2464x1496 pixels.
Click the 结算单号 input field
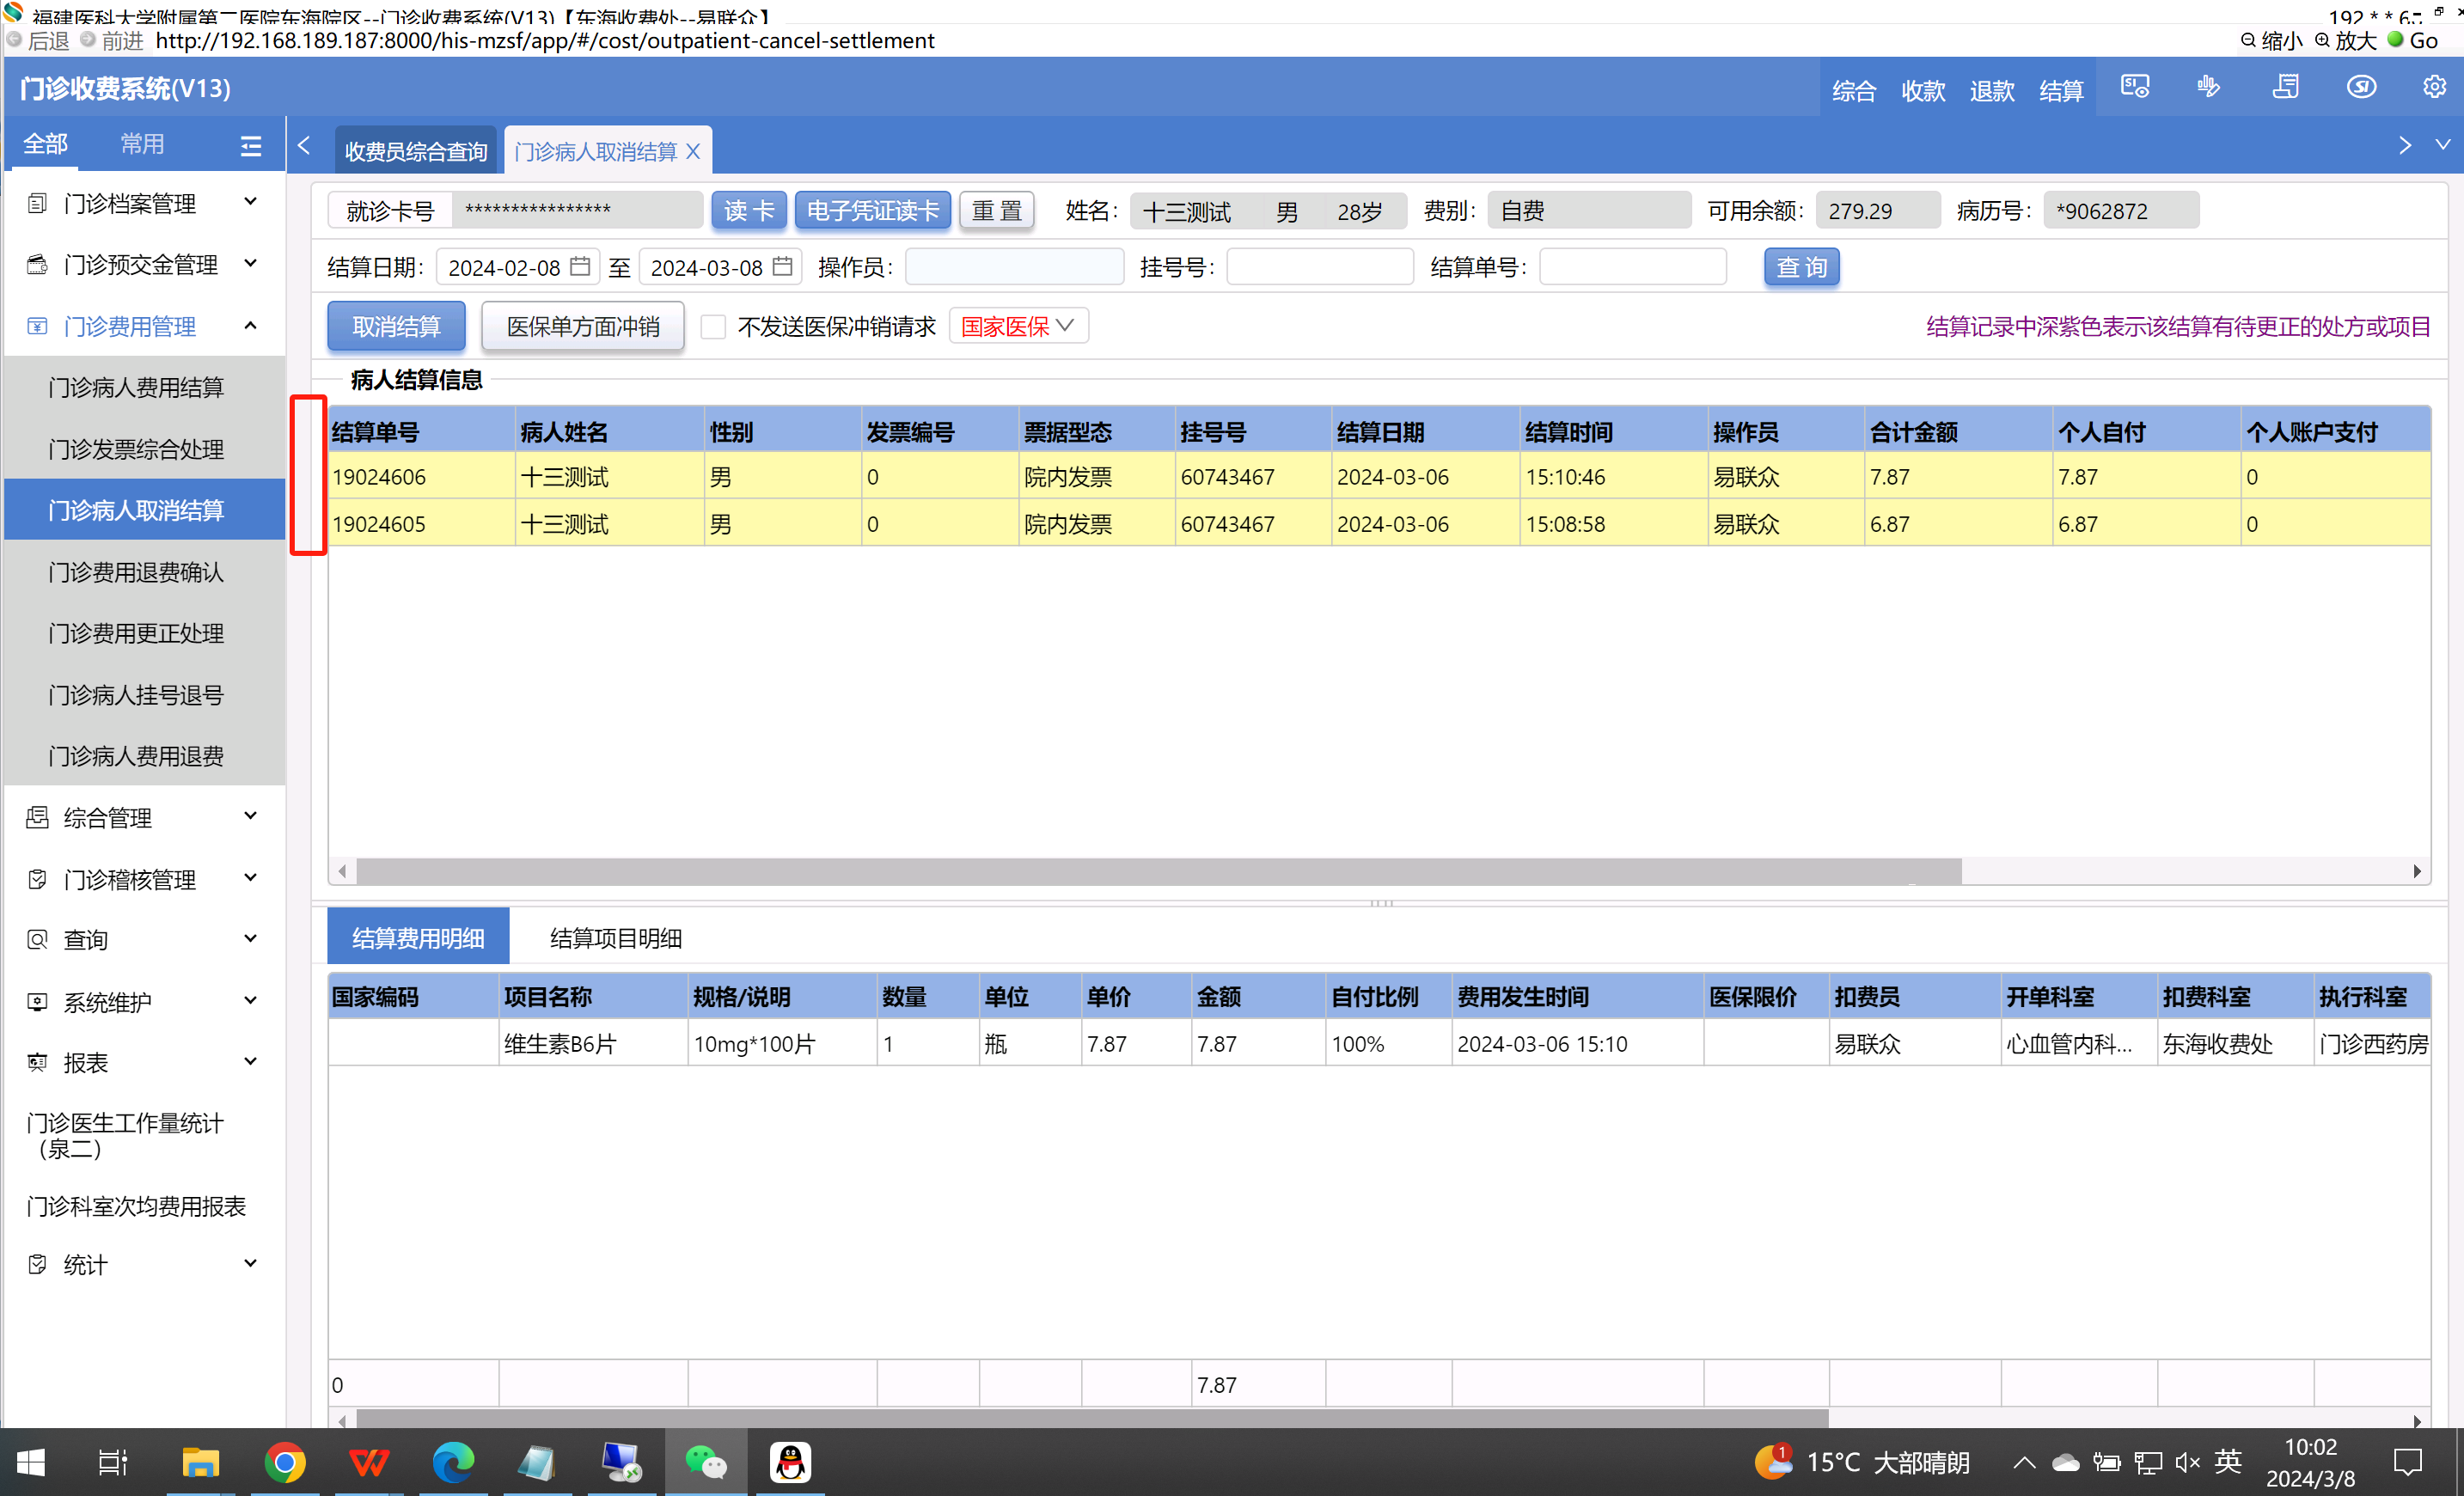pyautogui.click(x=1632, y=267)
